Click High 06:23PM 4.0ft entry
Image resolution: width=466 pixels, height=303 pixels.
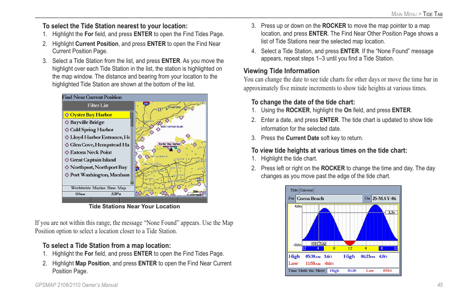(365, 257)
